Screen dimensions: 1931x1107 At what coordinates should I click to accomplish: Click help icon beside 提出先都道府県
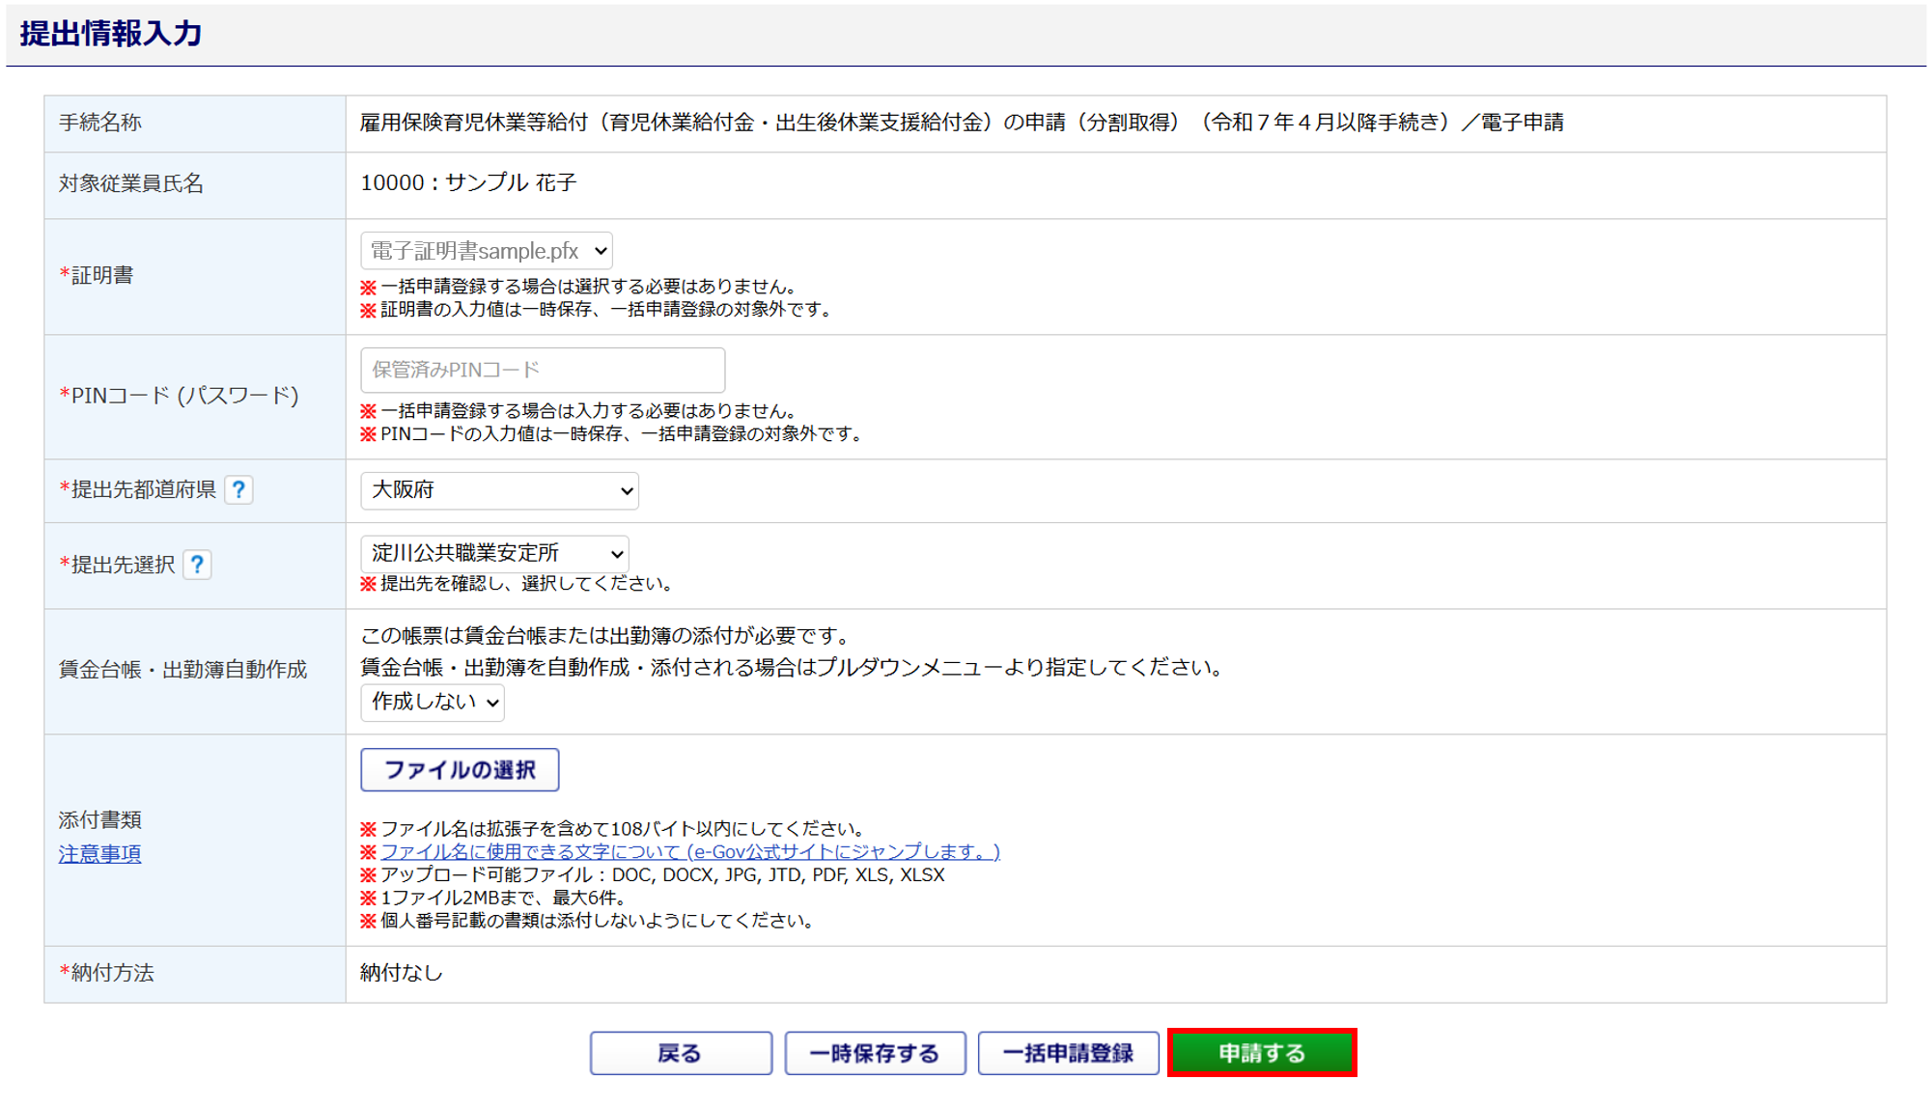pyautogui.click(x=238, y=490)
